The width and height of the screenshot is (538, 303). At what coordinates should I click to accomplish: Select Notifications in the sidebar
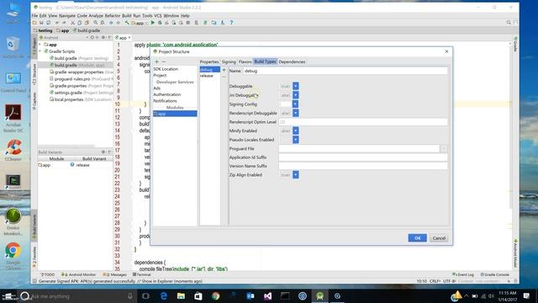(165, 101)
